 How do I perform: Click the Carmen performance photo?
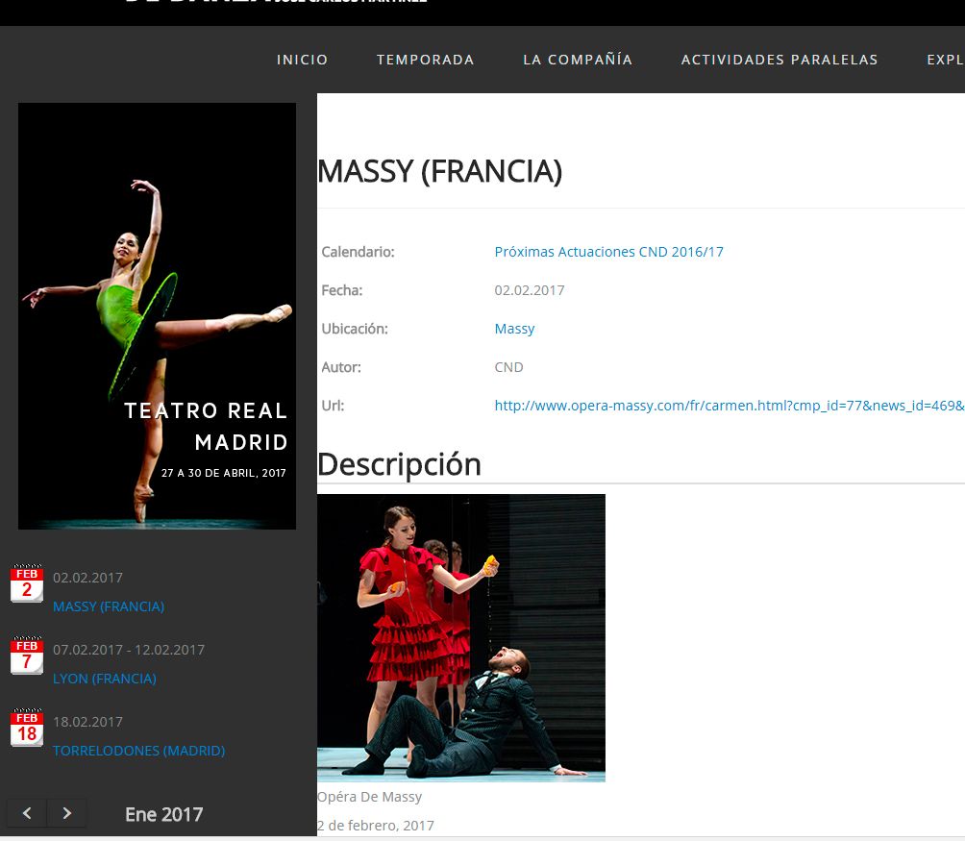[461, 638]
